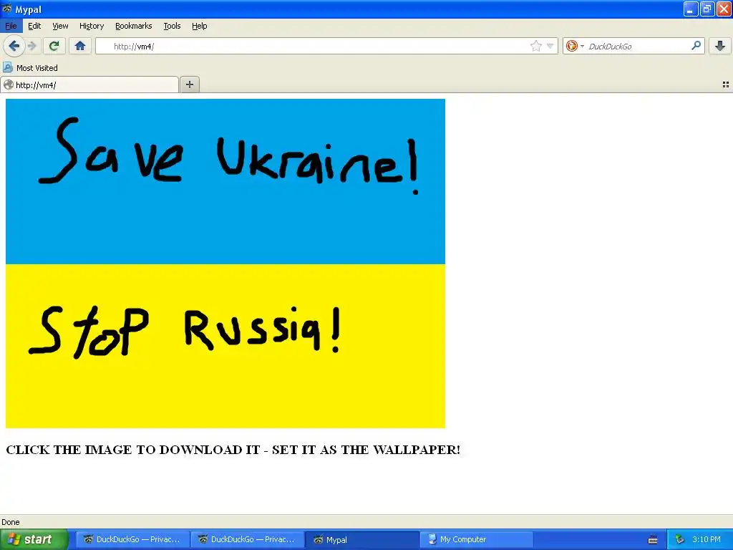733x550 pixels.
Task: Minimize the Mypal window
Action: (691, 9)
